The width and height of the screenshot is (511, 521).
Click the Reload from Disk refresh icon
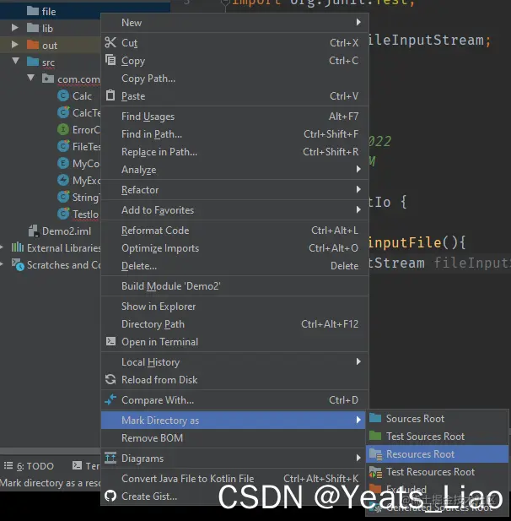[x=110, y=379]
